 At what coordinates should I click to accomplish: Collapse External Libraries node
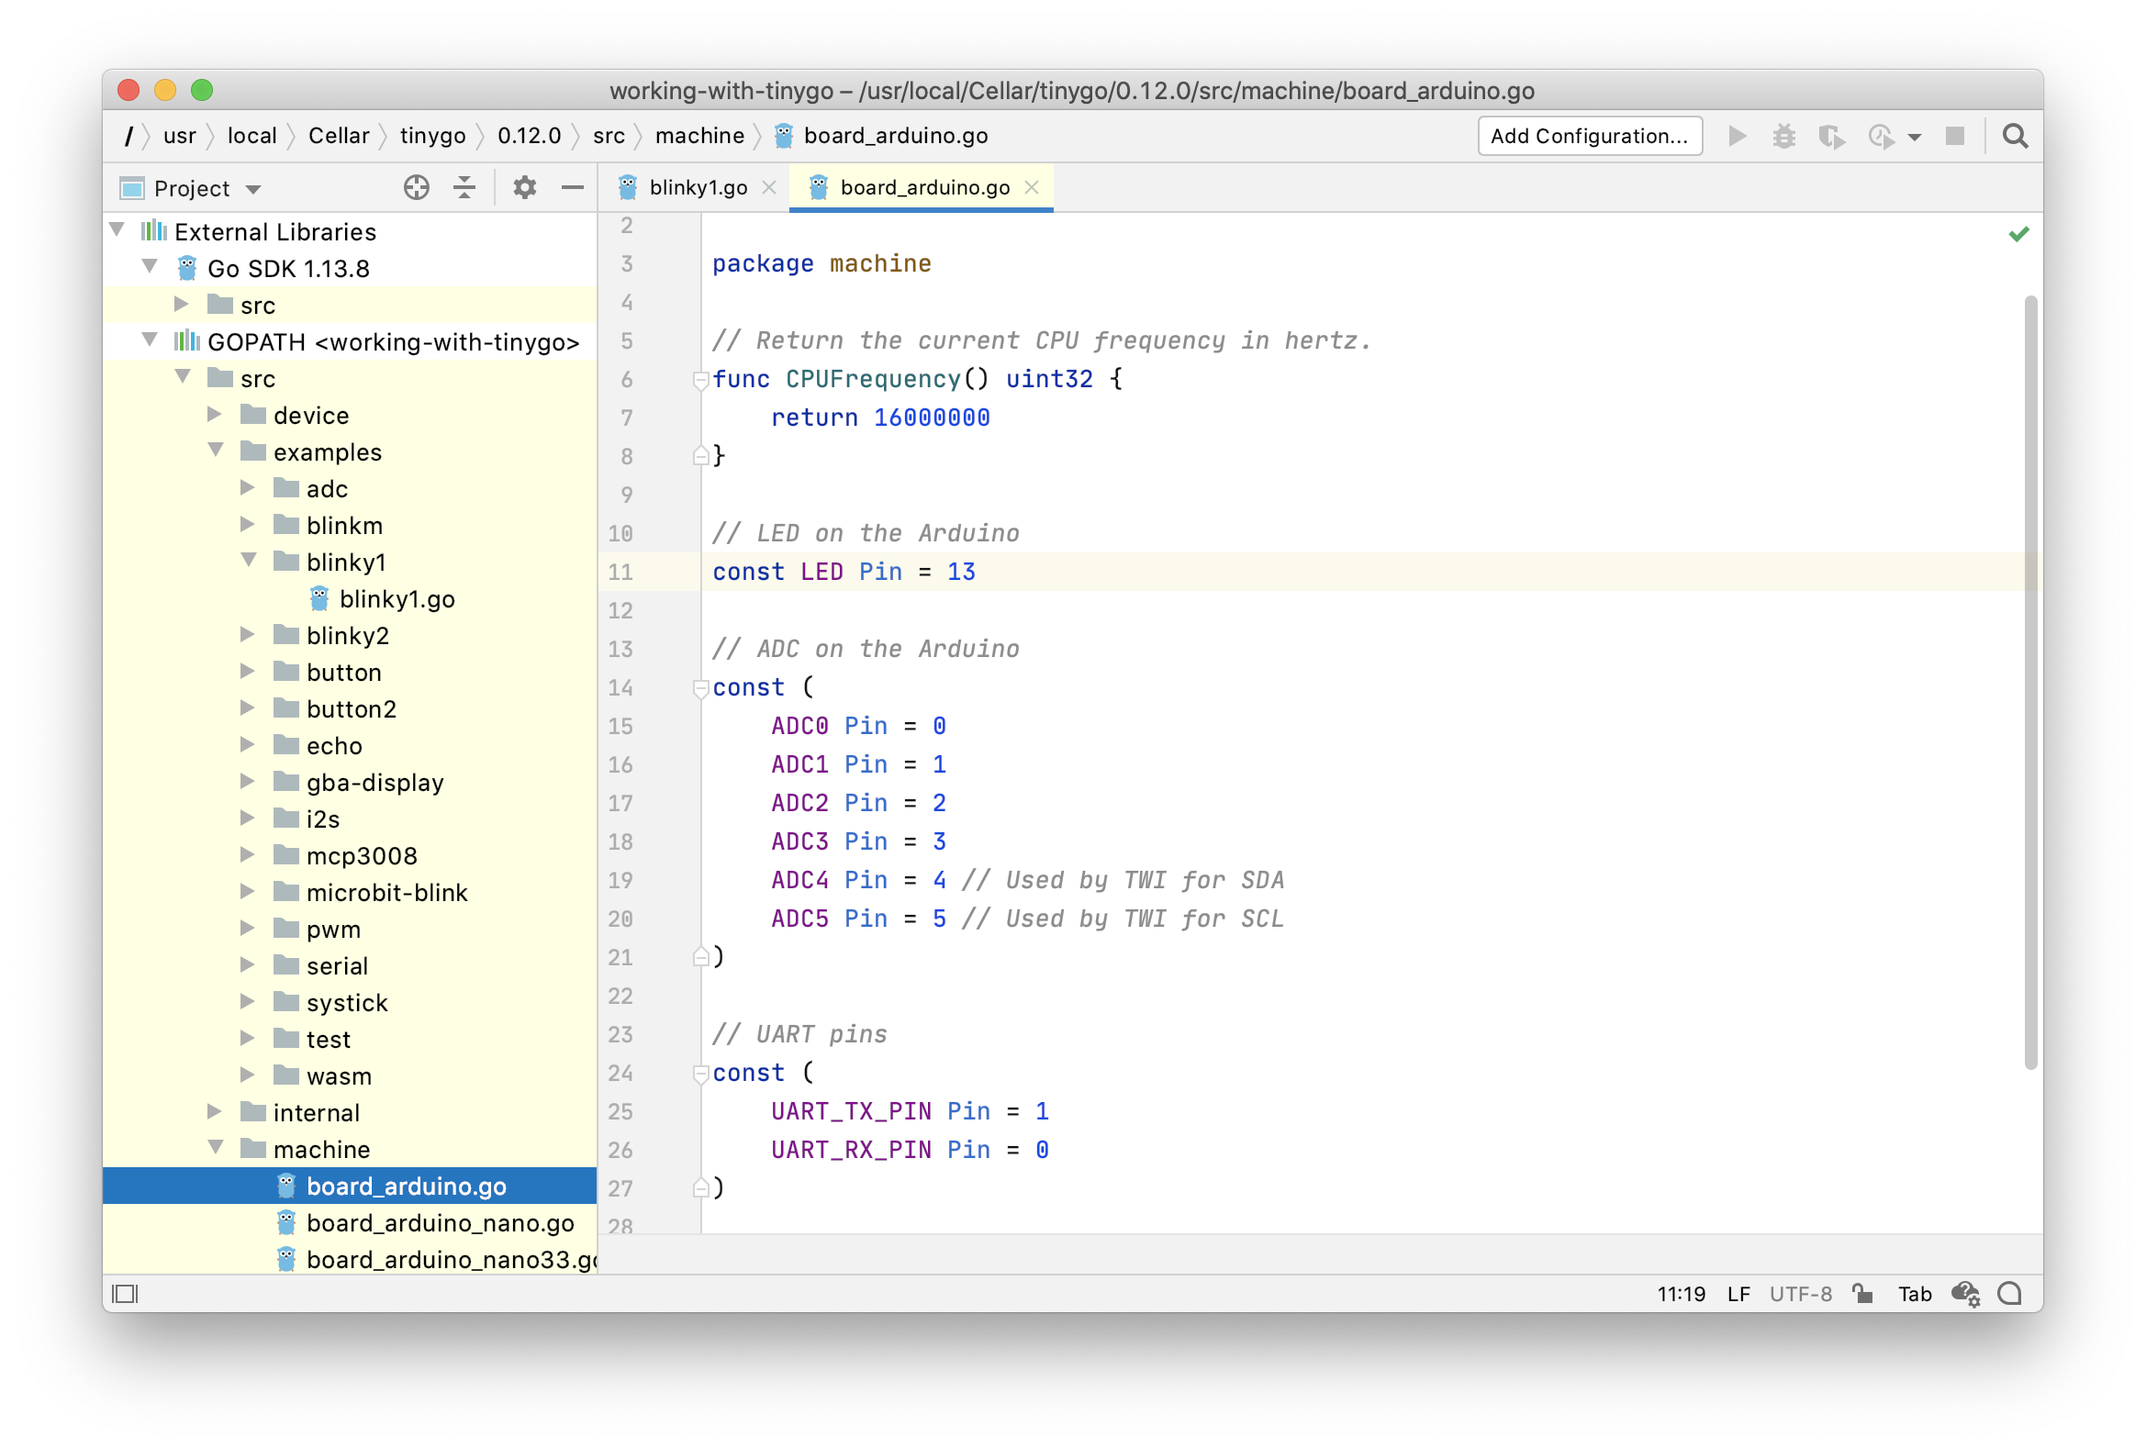[x=117, y=229]
